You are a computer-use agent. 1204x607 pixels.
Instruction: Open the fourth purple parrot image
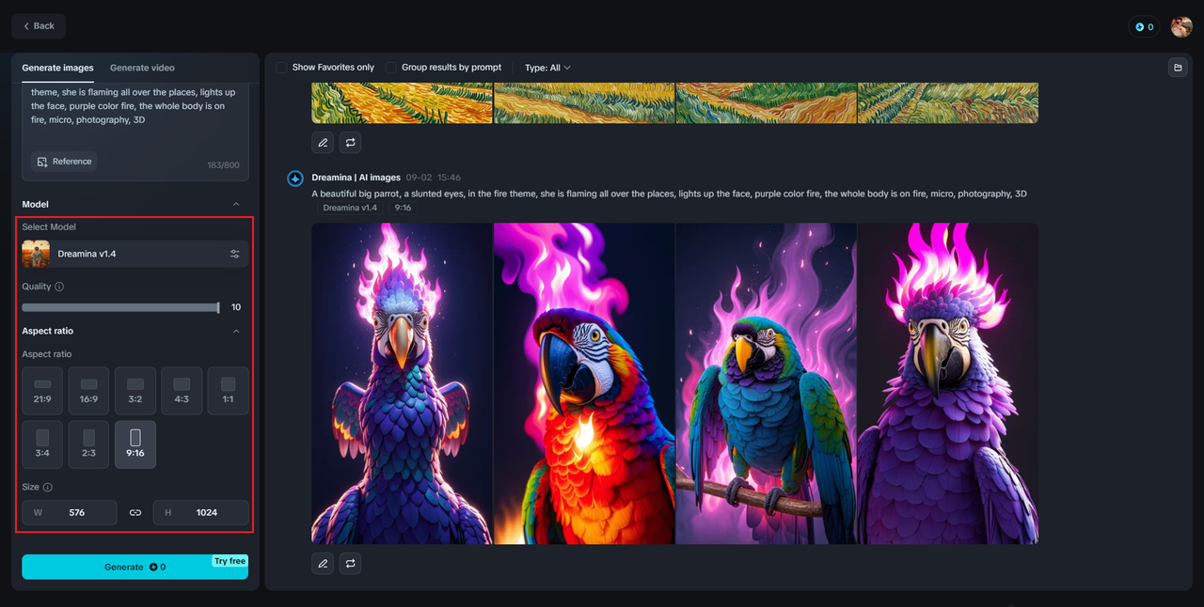[x=948, y=383]
